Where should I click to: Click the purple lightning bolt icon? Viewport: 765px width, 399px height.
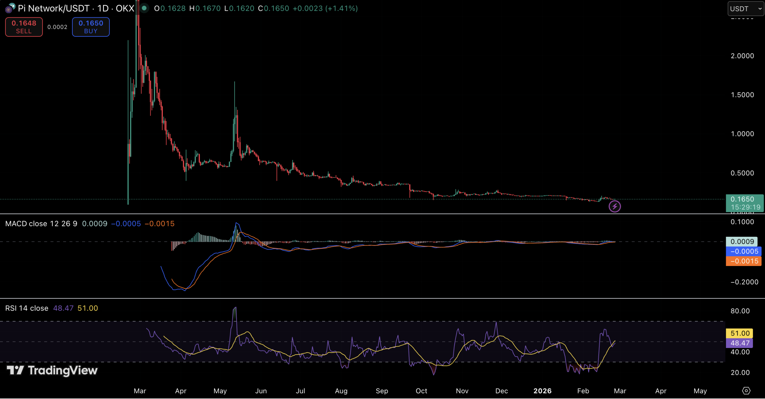615,206
